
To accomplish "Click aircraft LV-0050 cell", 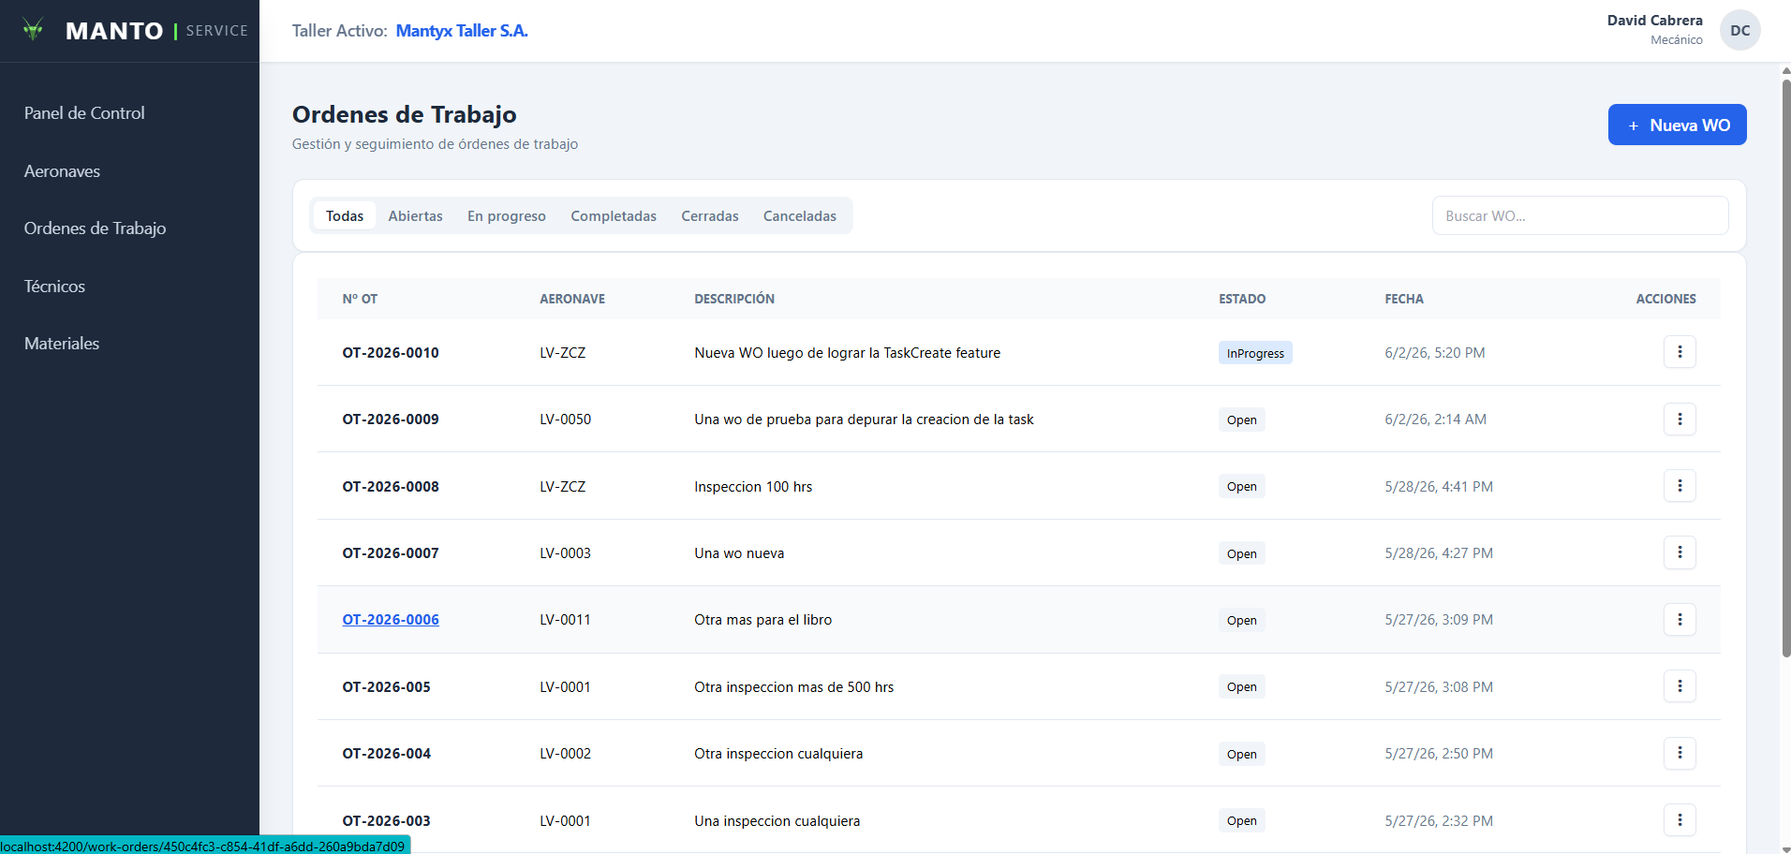I will coord(566,420).
